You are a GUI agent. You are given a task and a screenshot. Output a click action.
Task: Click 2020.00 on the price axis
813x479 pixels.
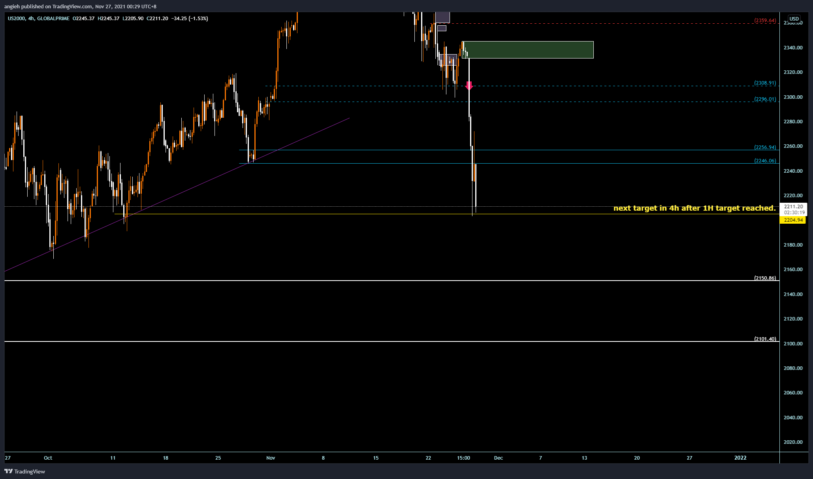pyautogui.click(x=793, y=442)
